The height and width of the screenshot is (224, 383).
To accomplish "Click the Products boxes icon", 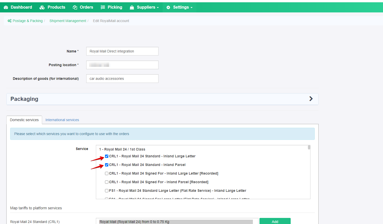I will coord(42,7).
